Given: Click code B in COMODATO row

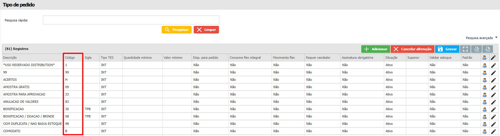Looking at the screenshot, I should tap(66, 131).
